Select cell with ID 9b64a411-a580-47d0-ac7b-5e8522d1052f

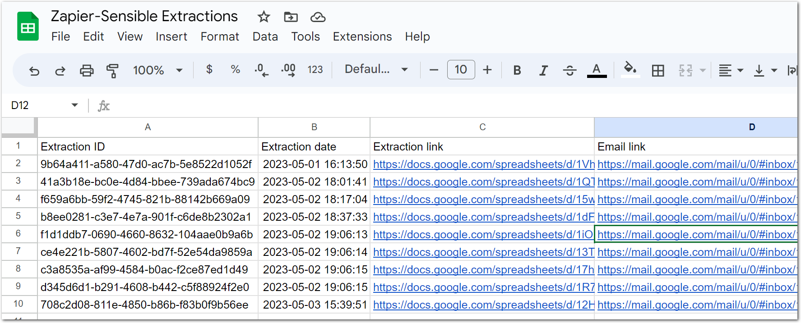(x=148, y=164)
